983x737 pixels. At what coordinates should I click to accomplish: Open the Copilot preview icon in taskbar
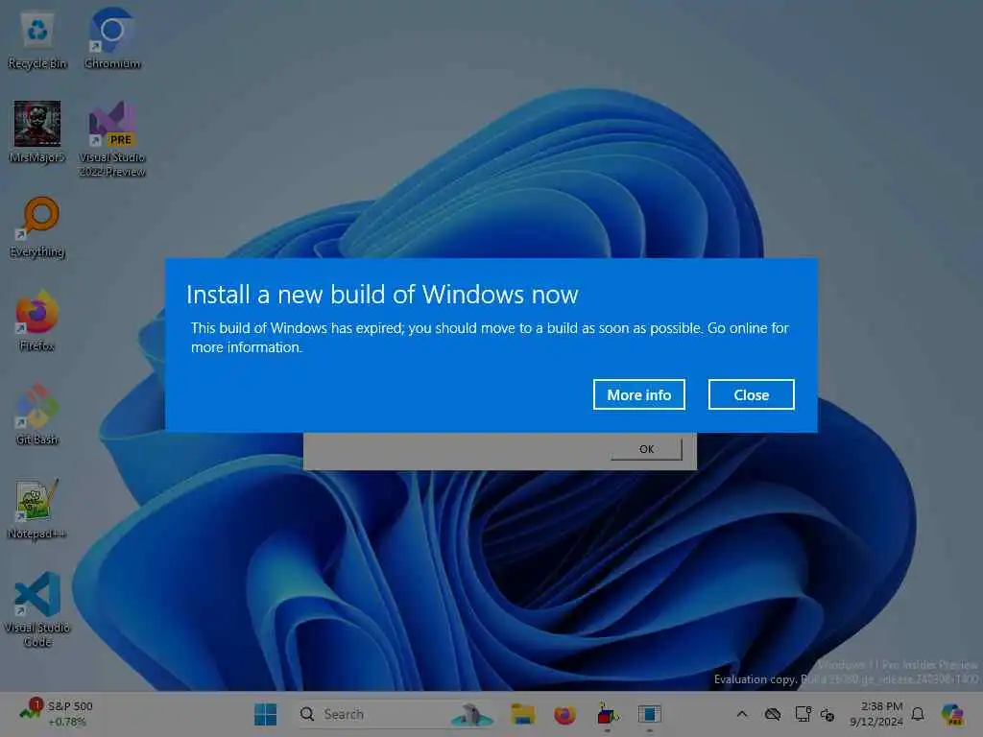(x=952, y=714)
